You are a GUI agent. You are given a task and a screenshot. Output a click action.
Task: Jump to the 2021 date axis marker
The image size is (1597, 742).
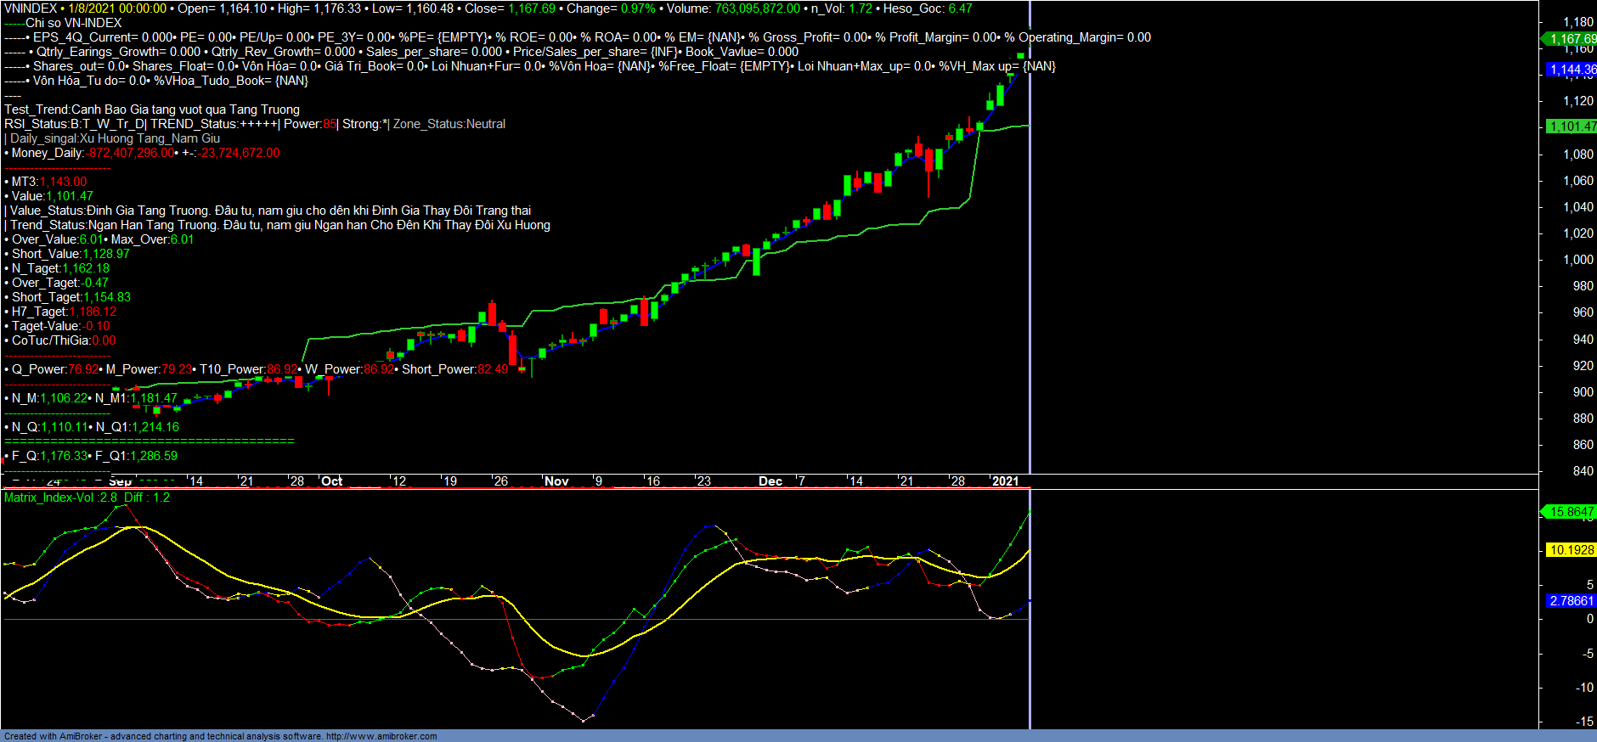tap(1005, 481)
